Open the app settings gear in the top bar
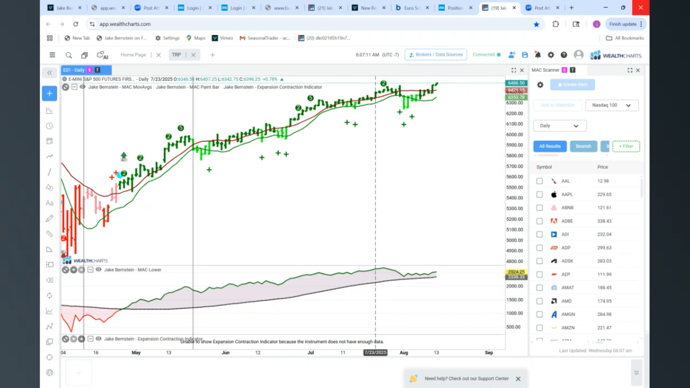 coord(551,55)
